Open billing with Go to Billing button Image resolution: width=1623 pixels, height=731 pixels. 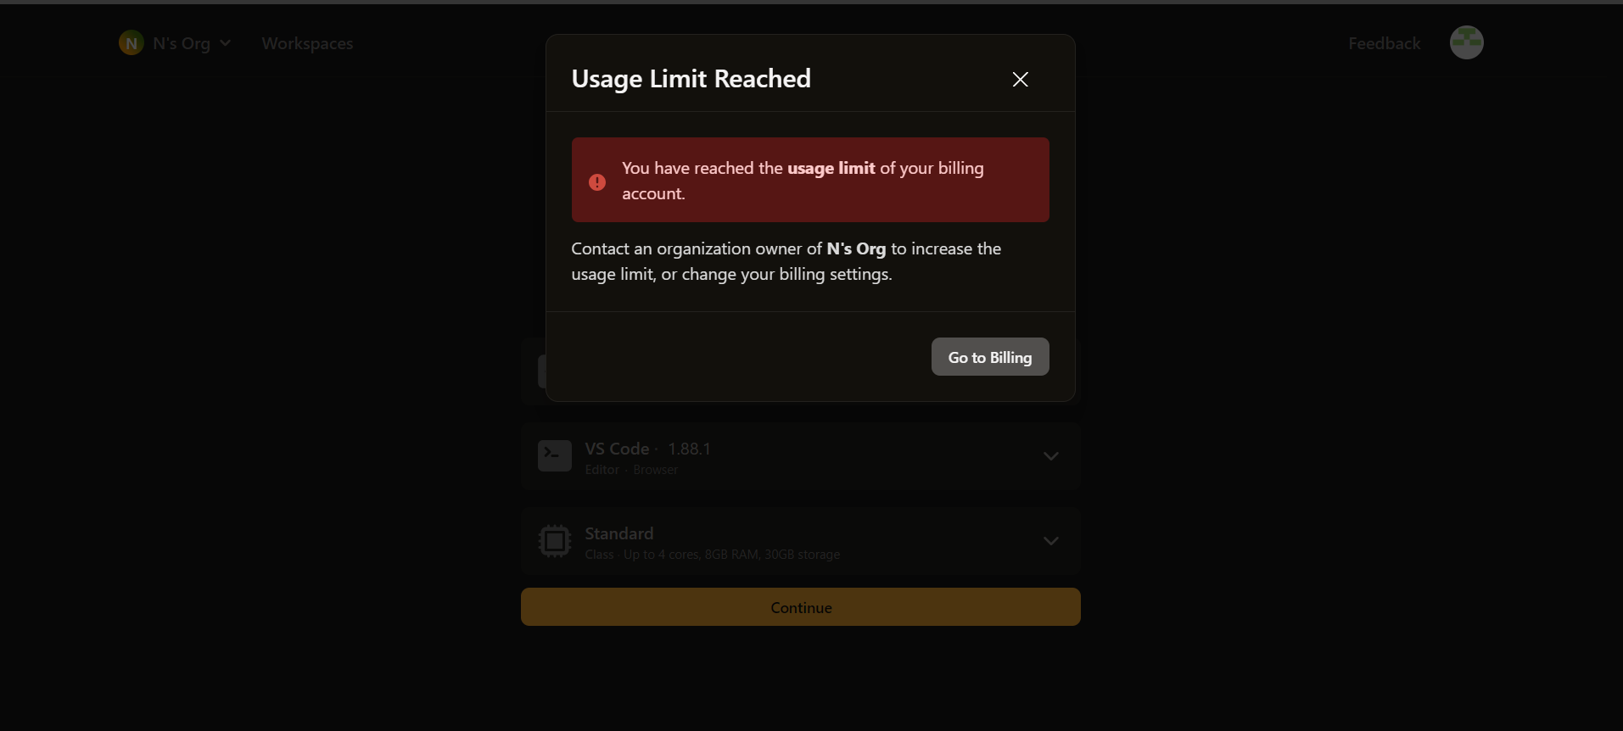click(x=990, y=357)
